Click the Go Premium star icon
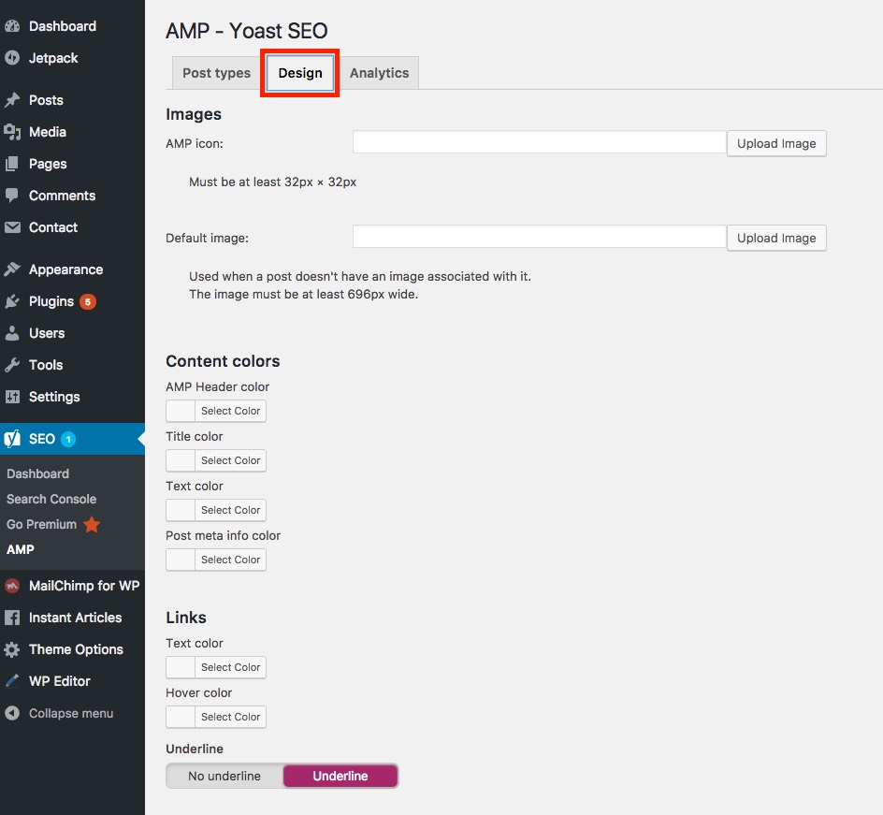Screen dimensions: 883x815 pyautogui.click(x=92, y=524)
